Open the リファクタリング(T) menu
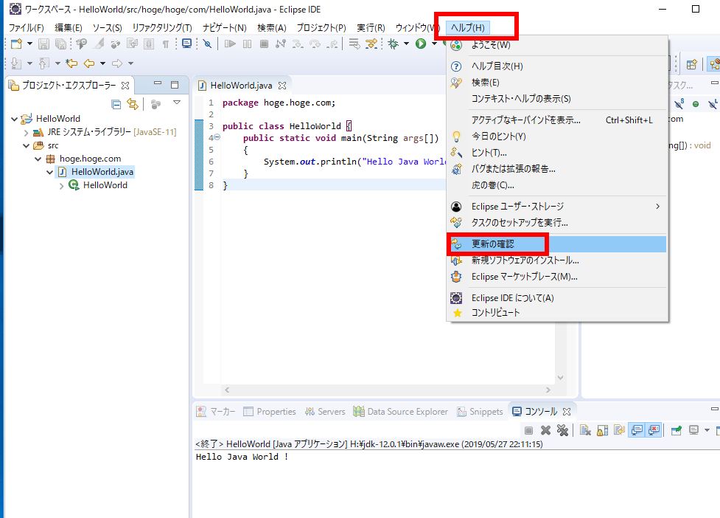 point(162,27)
